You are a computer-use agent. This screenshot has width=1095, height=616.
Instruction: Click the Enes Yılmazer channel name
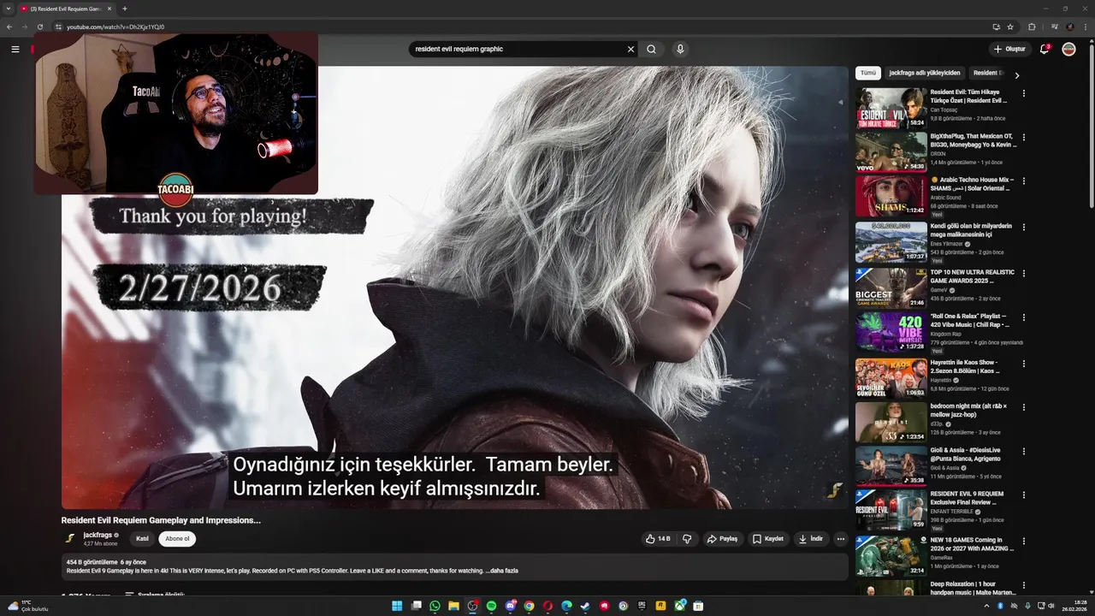pos(947,244)
